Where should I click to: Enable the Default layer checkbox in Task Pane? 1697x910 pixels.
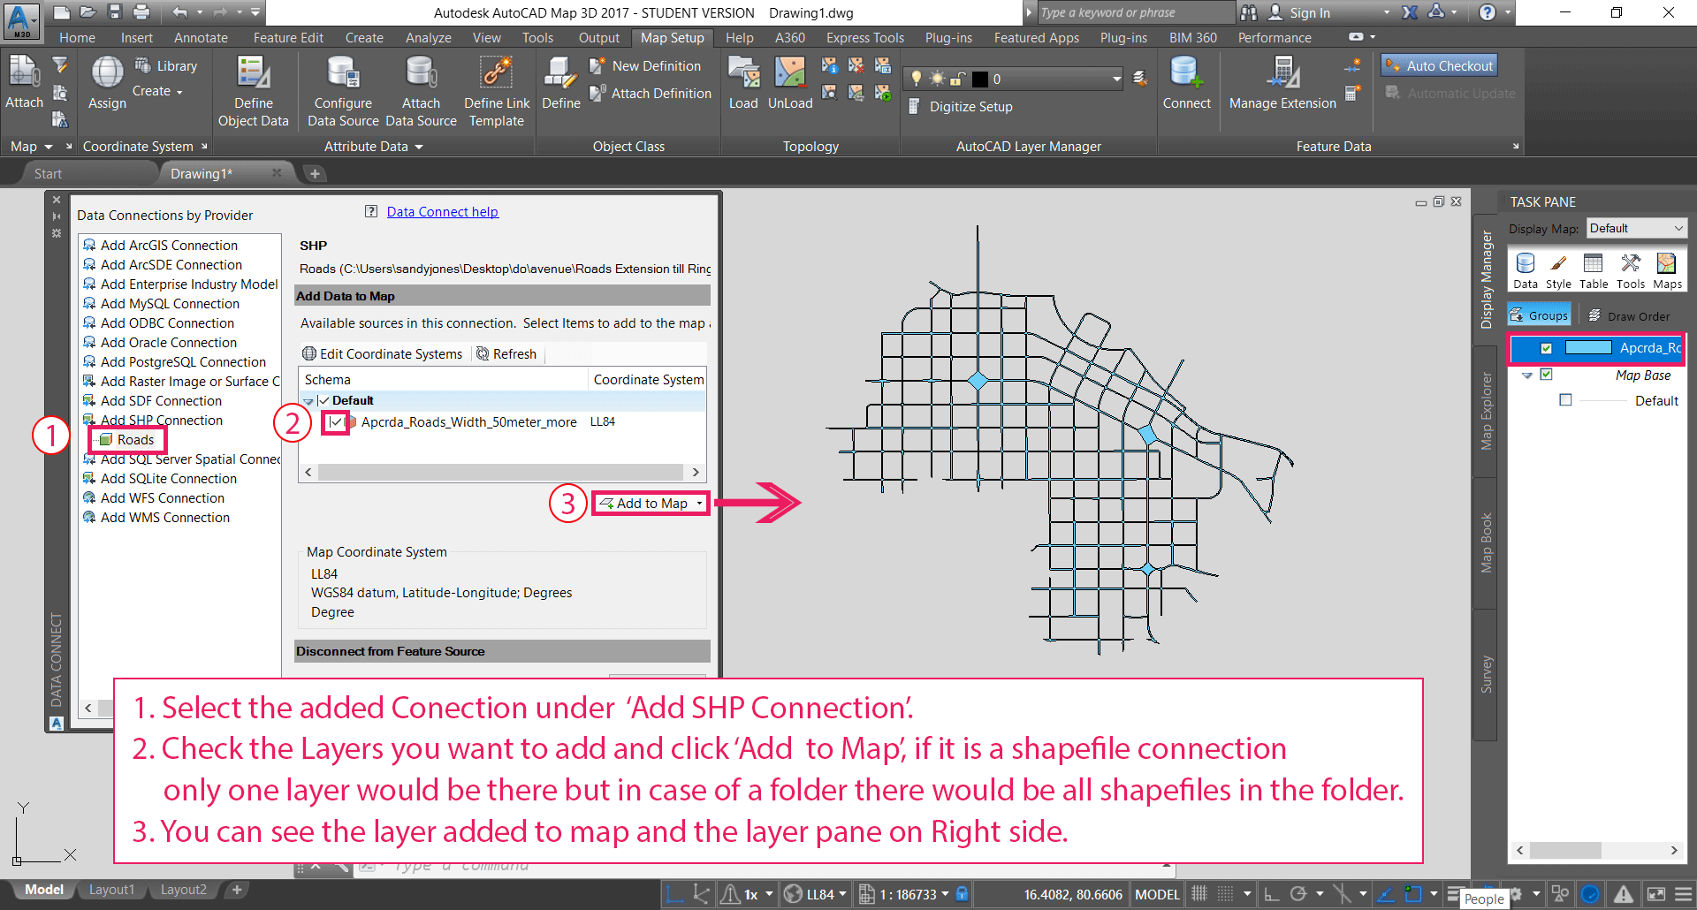pyautogui.click(x=1565, y=400)
